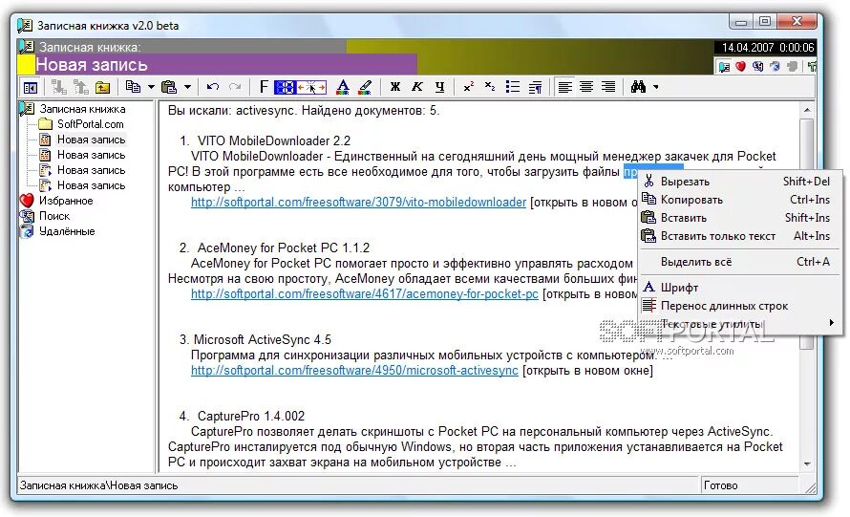Expand the Текстовые утилиты submenu

tap(740, 324)
